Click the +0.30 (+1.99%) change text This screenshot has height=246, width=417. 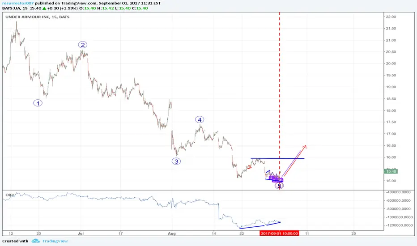click(63, 8)
